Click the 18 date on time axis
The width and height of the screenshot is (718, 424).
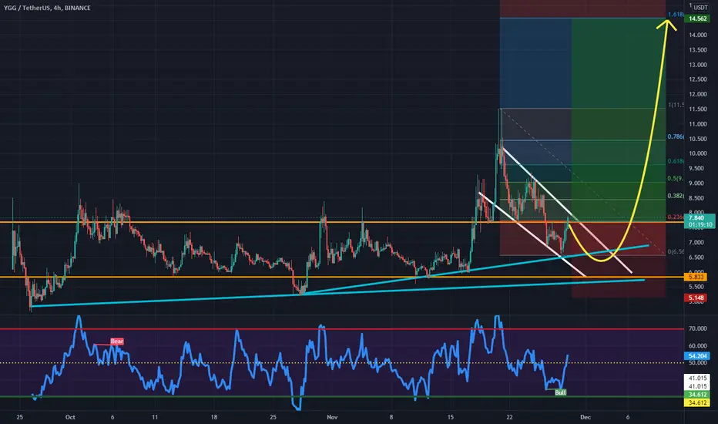pos(214,417)
